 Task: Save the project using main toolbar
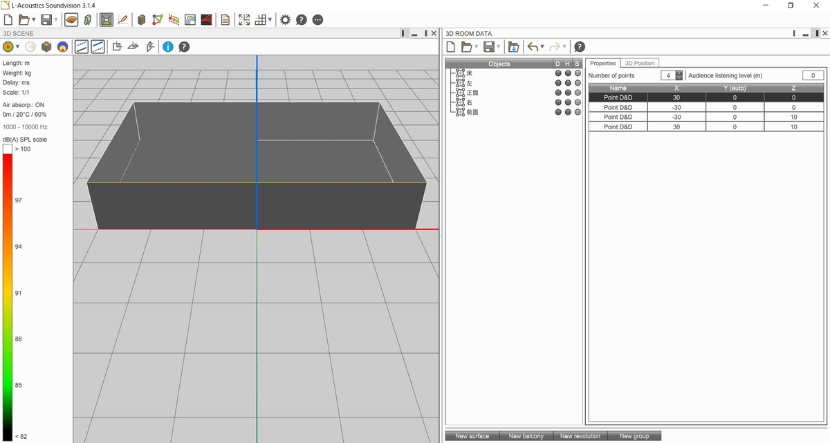[46, 20]
